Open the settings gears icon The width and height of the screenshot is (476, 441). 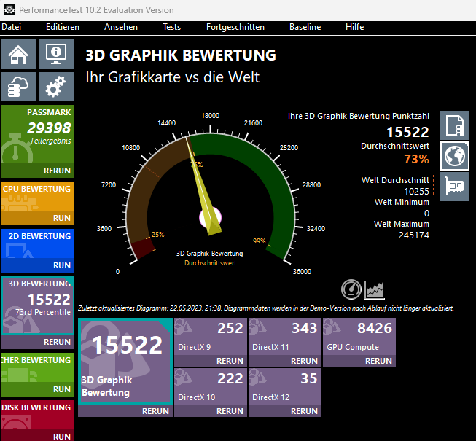pos(56,87)
